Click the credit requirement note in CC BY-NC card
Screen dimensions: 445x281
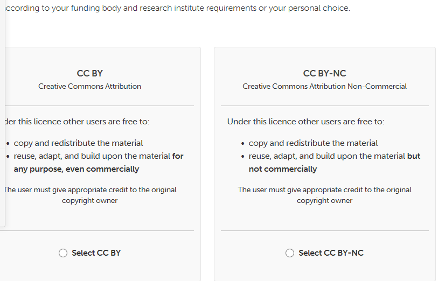(324, 195)
